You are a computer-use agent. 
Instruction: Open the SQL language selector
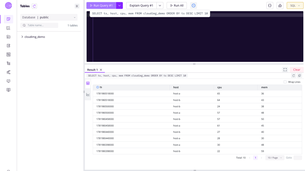(x=295, y=5)
